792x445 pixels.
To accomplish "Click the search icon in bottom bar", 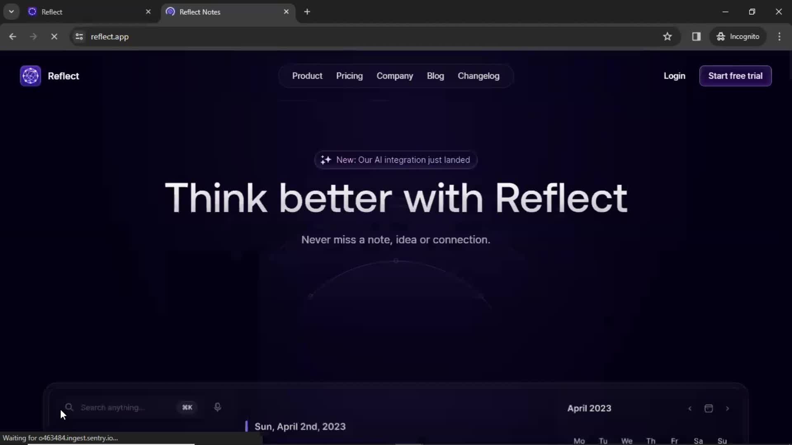I will pos(69,408).
